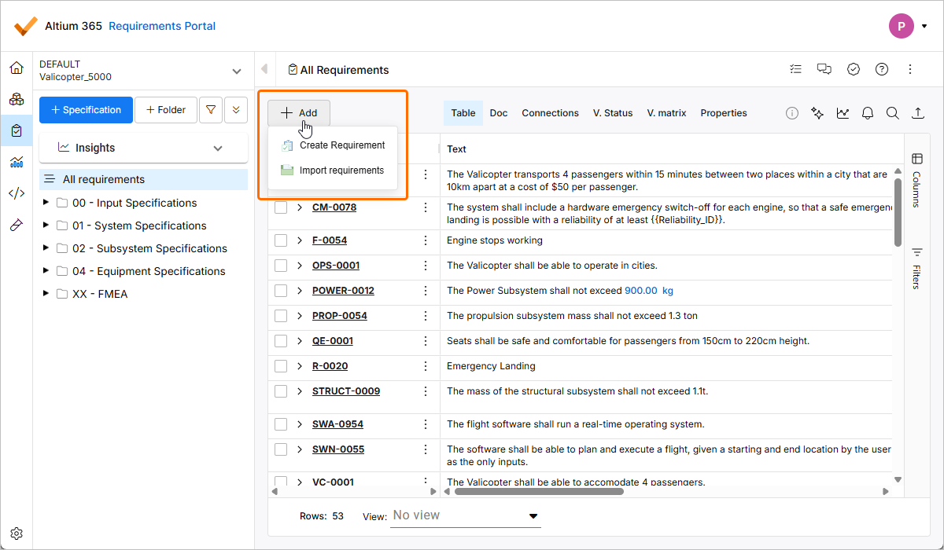
Task: Expand the 01 - System Specifications folder
Action: tap(46, 225)
